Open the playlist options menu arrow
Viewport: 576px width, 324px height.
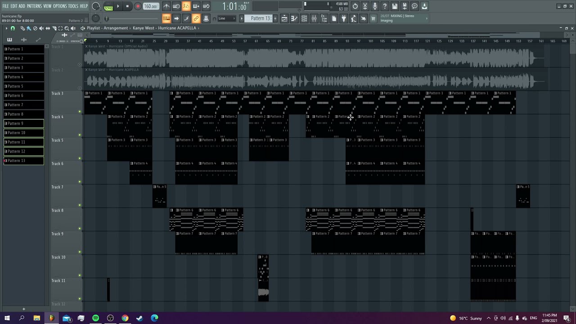pyautogui.click(x=6, y=28)
